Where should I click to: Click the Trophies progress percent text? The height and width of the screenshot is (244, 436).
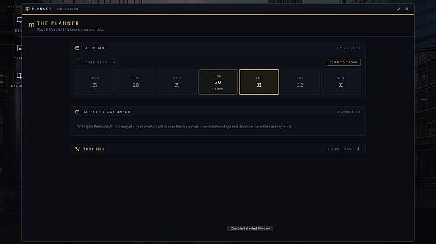point(340,149)
